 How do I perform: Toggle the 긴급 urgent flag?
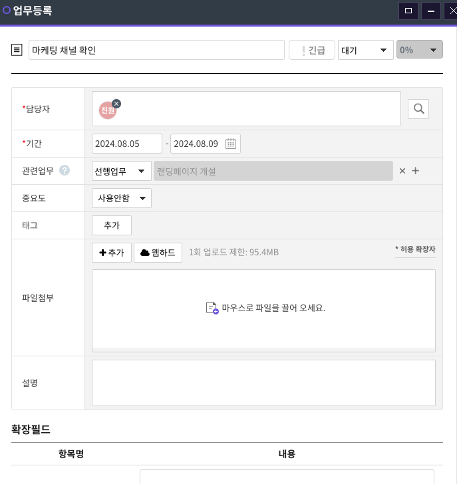[x=311, y=50]
